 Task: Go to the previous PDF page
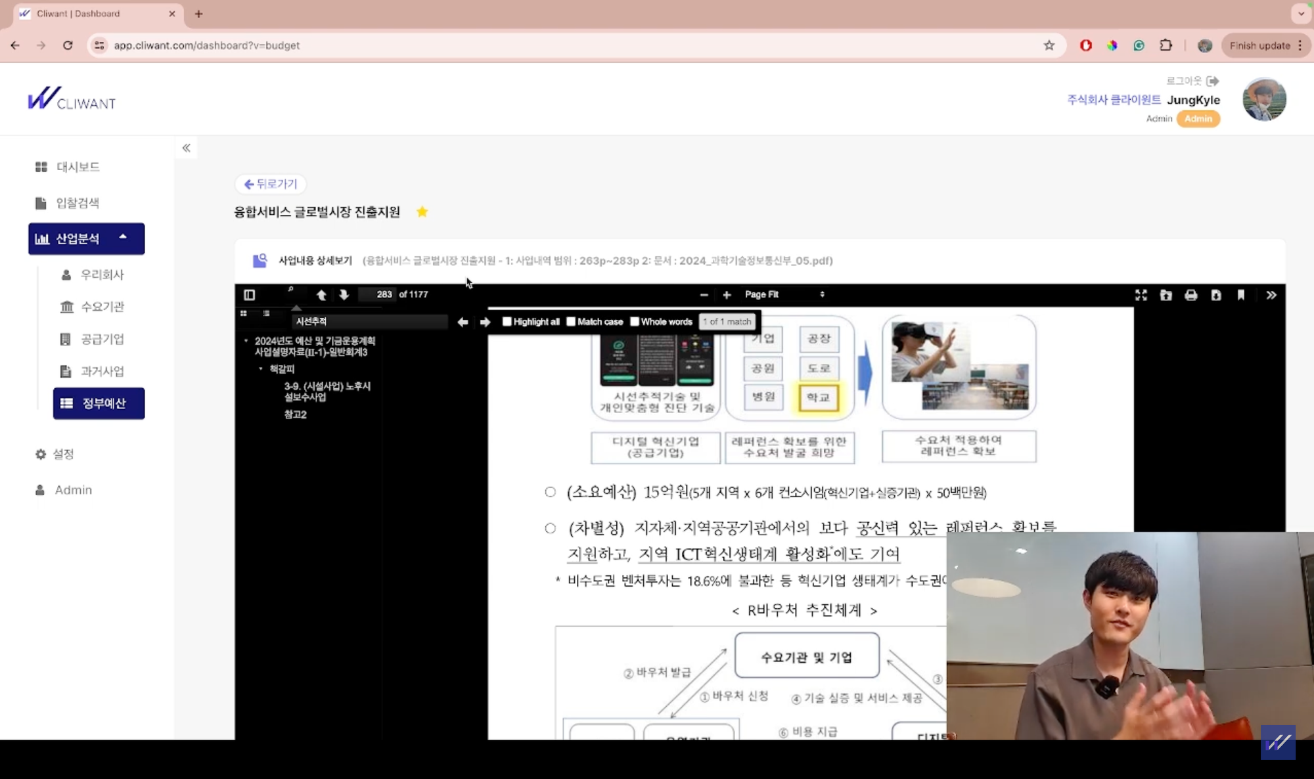click(x=321, y=295)
